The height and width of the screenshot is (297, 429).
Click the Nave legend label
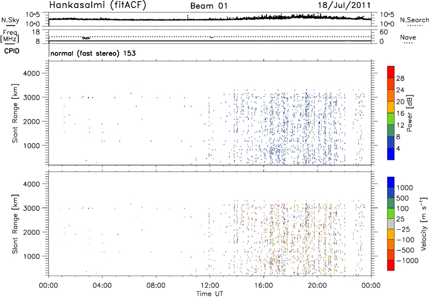(408, 38)
